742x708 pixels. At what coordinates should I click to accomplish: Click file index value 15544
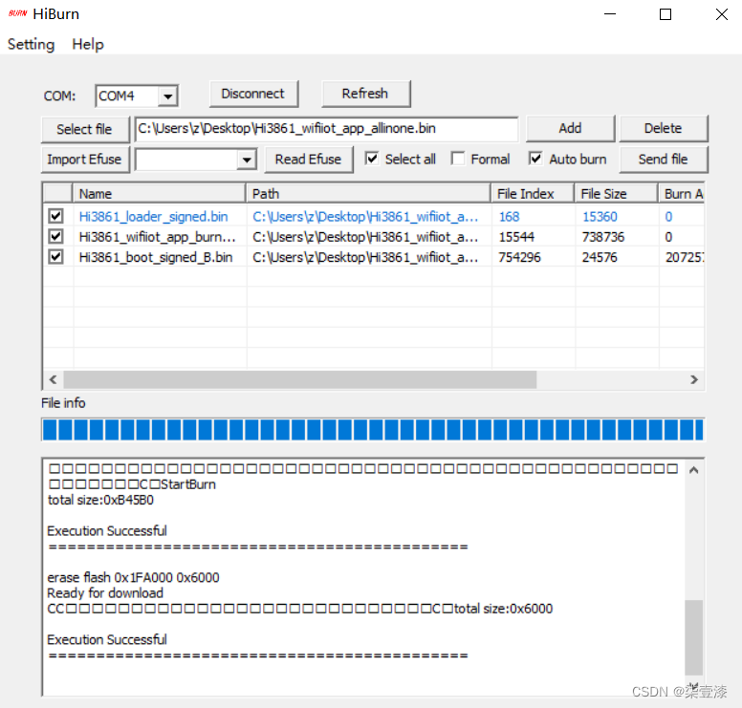click(516, 237)
